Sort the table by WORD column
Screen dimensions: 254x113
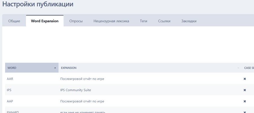pos(12,68)
